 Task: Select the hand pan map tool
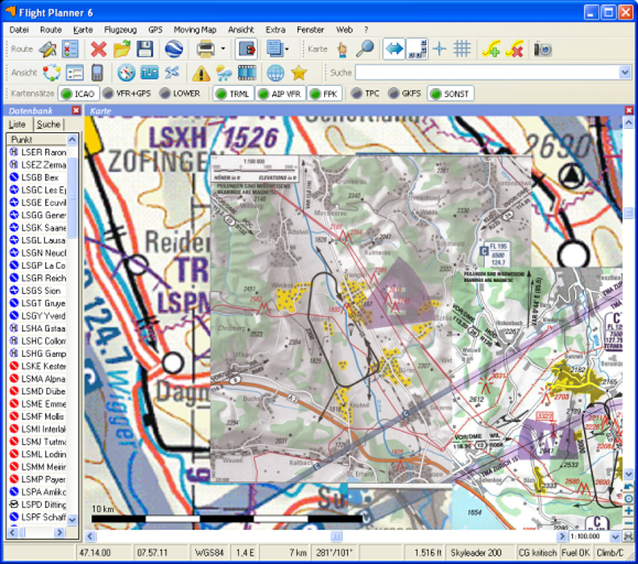click(x=342, y=49)
